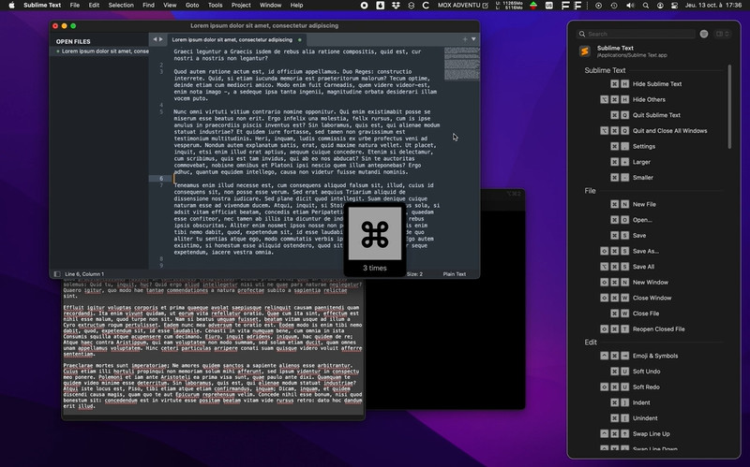The width and height of the screenshot is (750, 467).
Task: Select the Lorem ipsum editor tab
Action: point(236,39)
